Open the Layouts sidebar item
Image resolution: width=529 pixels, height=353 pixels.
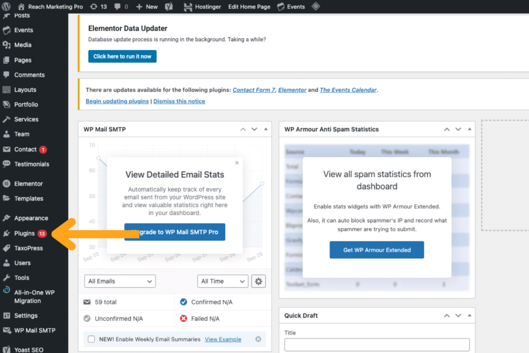tap(25, 90)
